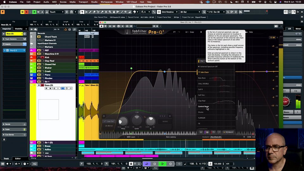The image size is (304, 171).
Task: Expand Fader section in Inspector
Action: click(x=14, y=129)
